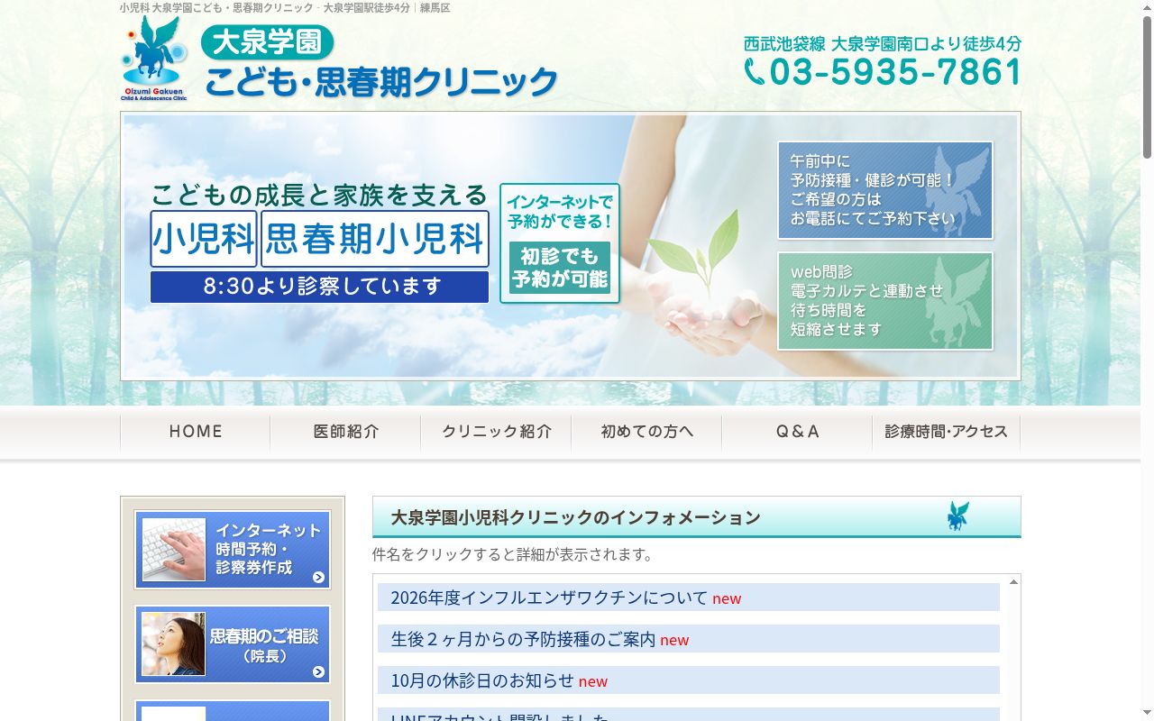1154x721 pixels.
Task: Click the Pegasus icon in the information header
Action: pyautogui.click(x=957, y=516)
